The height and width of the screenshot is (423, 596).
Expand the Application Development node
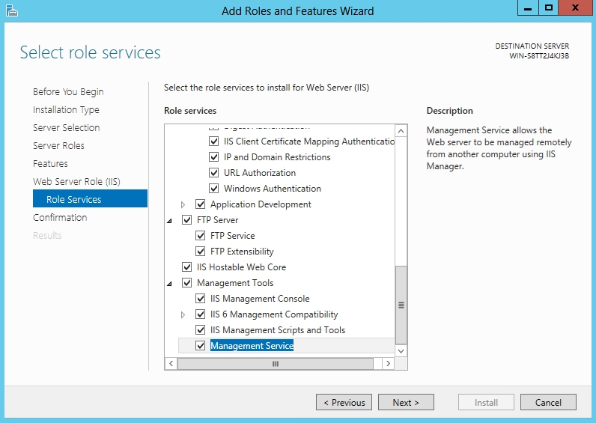pos(183,204)
